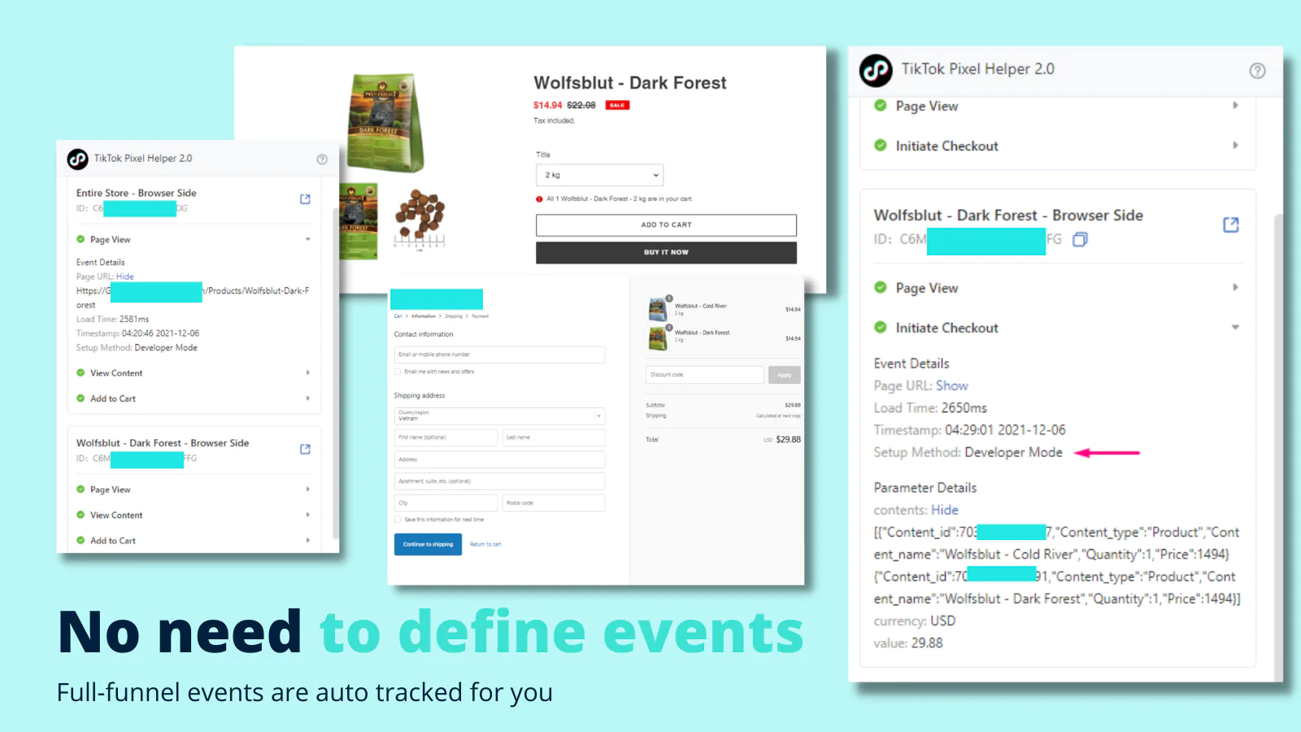Click the Buy It Now button
This screenshot has width=1301, height=732.
[x=666, y=252]
